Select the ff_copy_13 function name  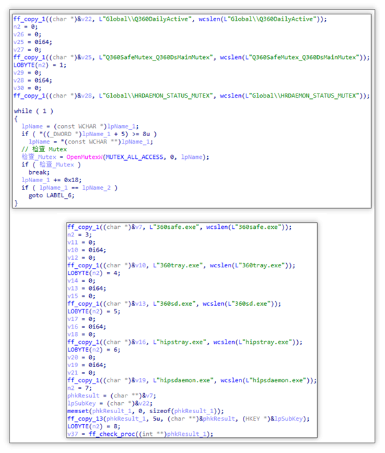coord(85,419)
